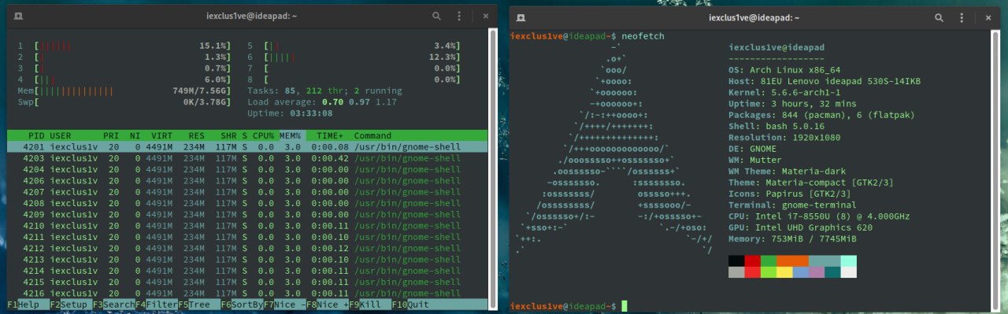Click the "OS: Arch Linux x86_64" line
Viewport: 1008px width, 314px height.
(x=785, y=69)
